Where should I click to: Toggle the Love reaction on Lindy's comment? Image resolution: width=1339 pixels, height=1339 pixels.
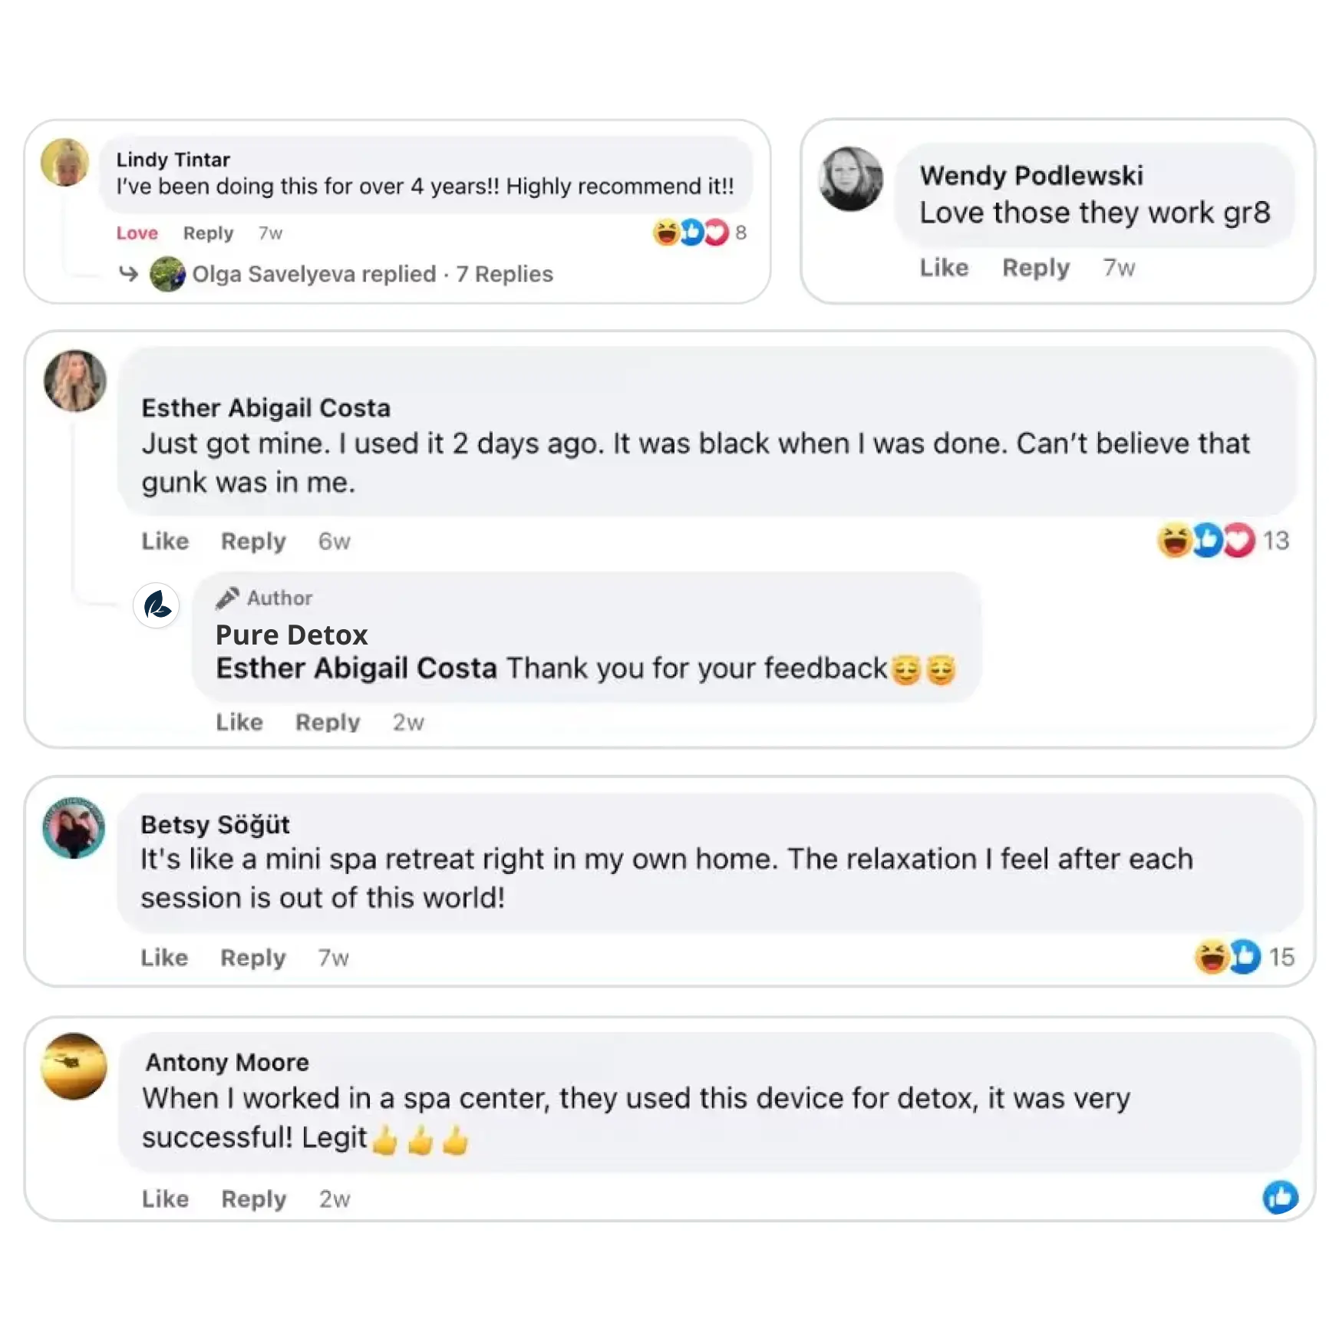(137, 233)
